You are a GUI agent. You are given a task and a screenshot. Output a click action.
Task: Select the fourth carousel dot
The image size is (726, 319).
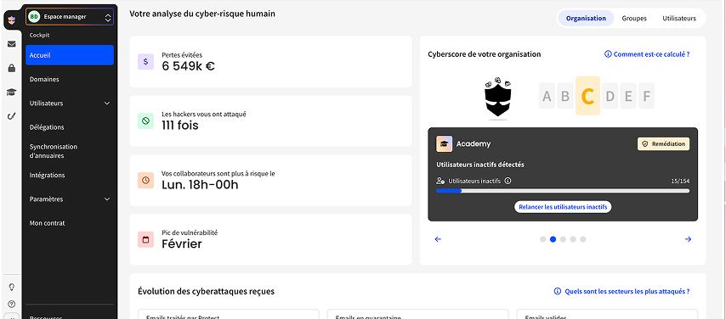pyautogui.click(x=573, y=239)
